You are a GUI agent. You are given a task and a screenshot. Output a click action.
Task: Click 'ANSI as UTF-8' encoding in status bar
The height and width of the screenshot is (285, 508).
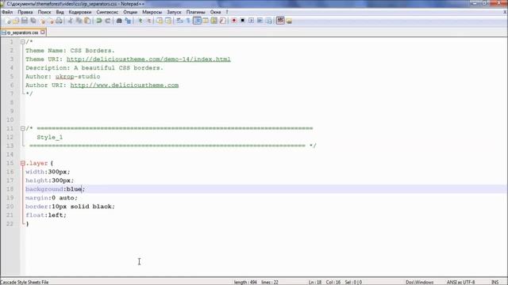[x=460, y=282]
